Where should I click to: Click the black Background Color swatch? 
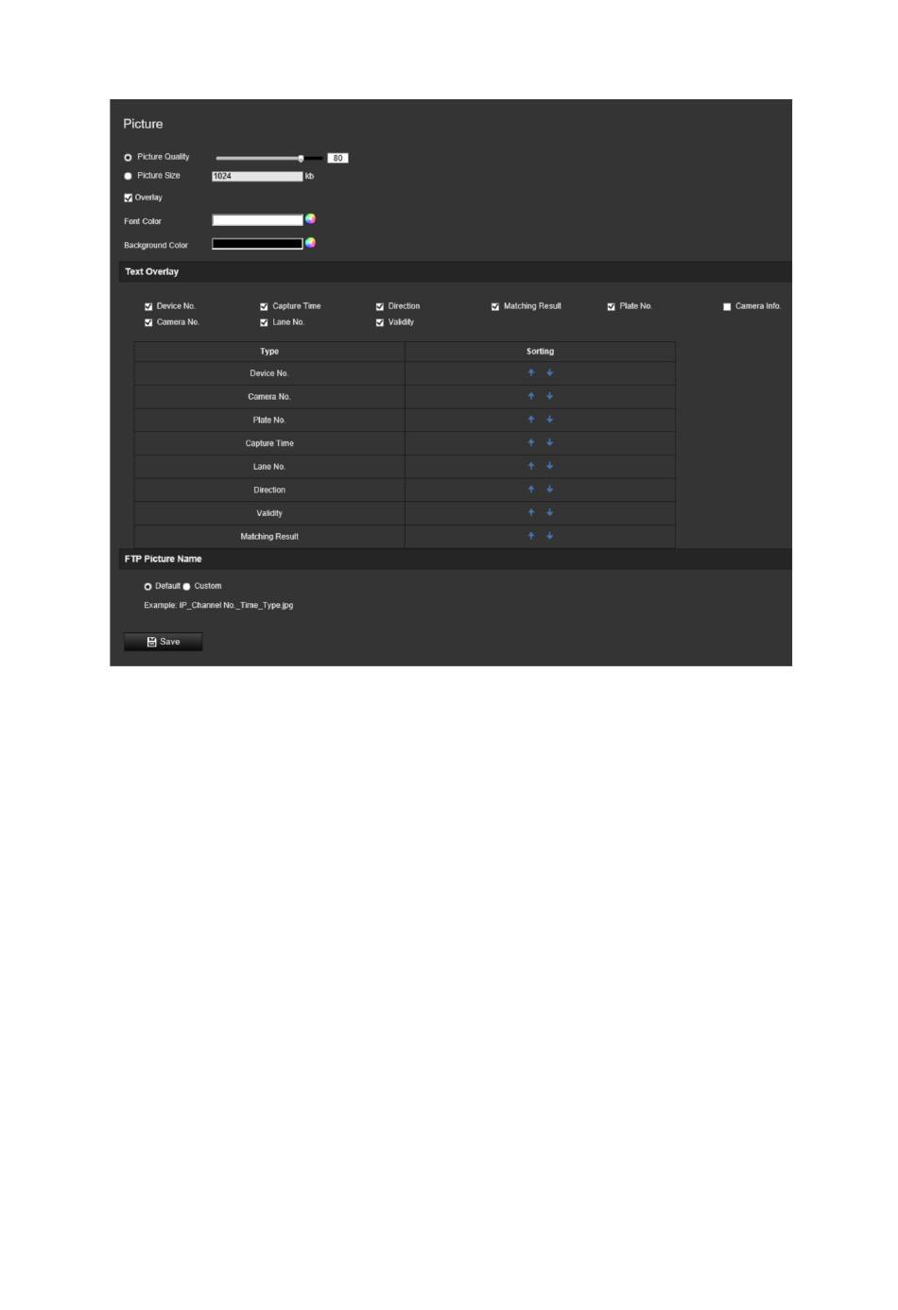pyautogui.click(x=257, y=244)
